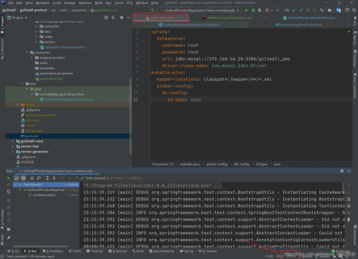Open the Git tool window
358x259 pixels.
pos(14,251)
